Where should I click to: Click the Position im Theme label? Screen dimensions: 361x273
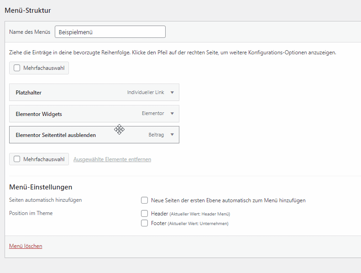coord(31,213)
